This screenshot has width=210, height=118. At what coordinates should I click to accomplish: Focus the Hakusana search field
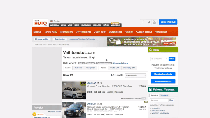[x=159, y=100]
